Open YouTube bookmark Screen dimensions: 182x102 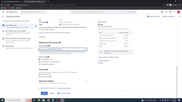(x=11, y=8)
